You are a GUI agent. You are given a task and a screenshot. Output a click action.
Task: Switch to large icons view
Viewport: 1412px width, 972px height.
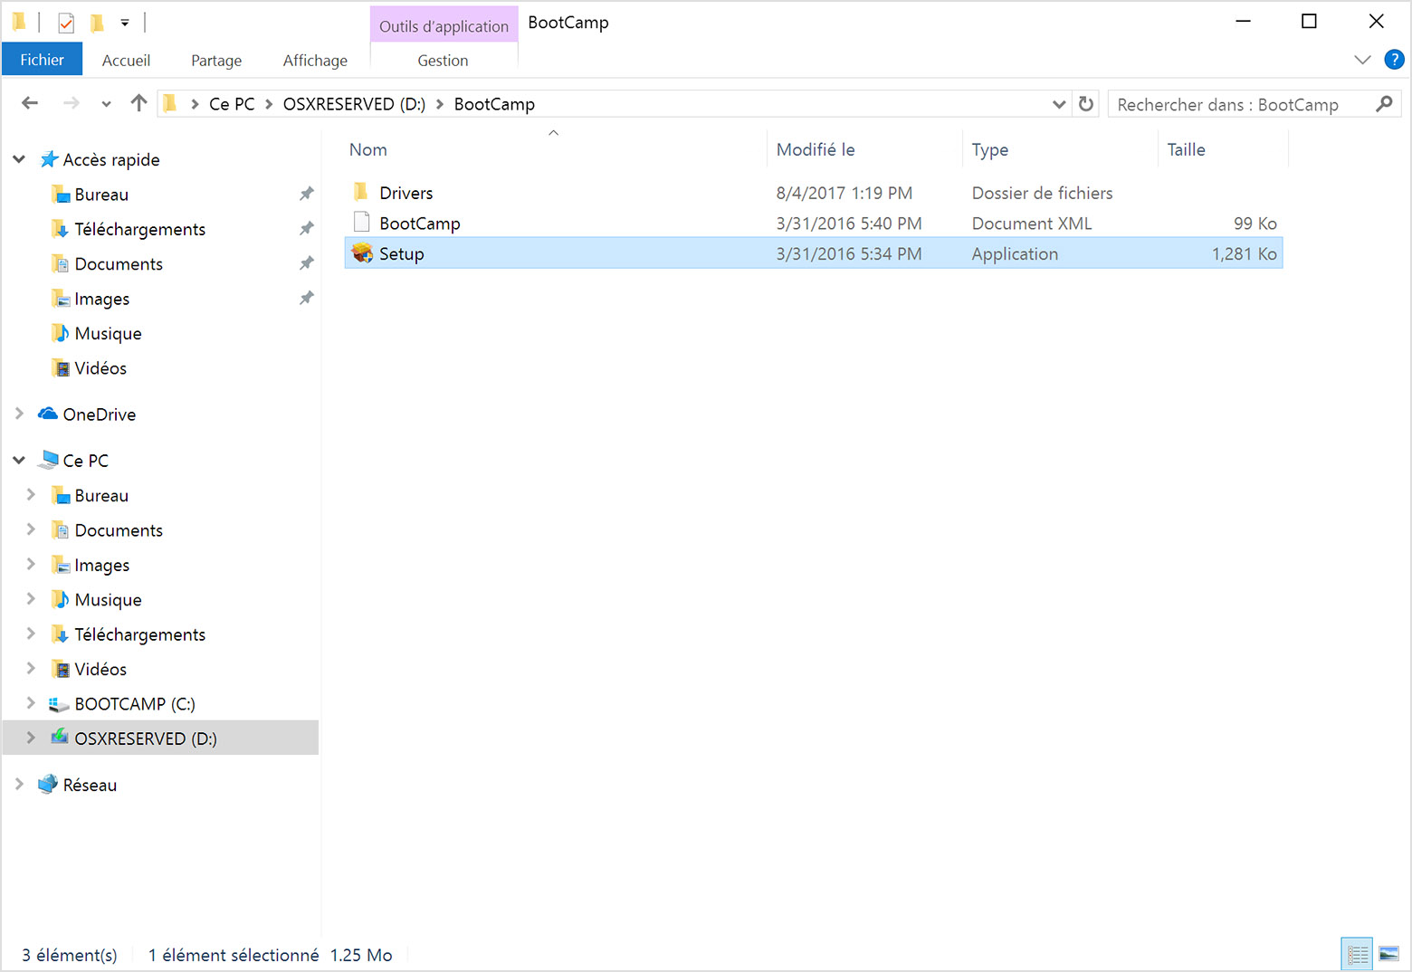1388,954
